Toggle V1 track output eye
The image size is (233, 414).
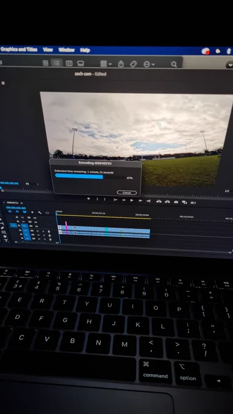(37, 226)
